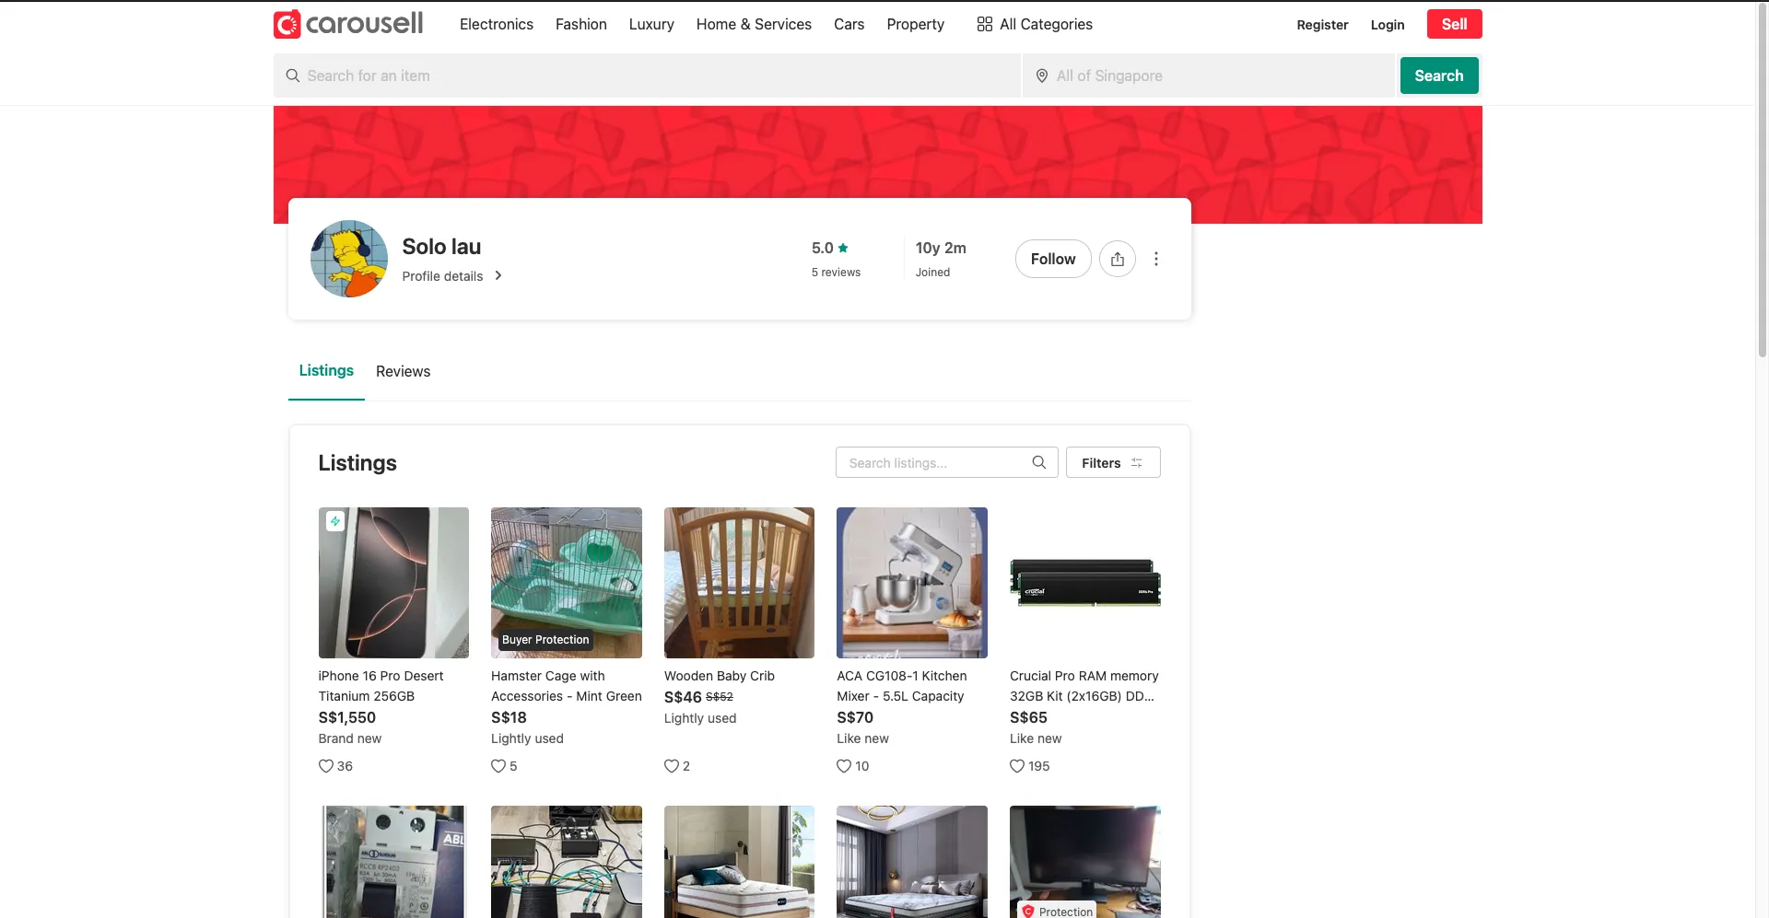
Task: Switch to the Reviews tab
Action: (x=403, y=371)
